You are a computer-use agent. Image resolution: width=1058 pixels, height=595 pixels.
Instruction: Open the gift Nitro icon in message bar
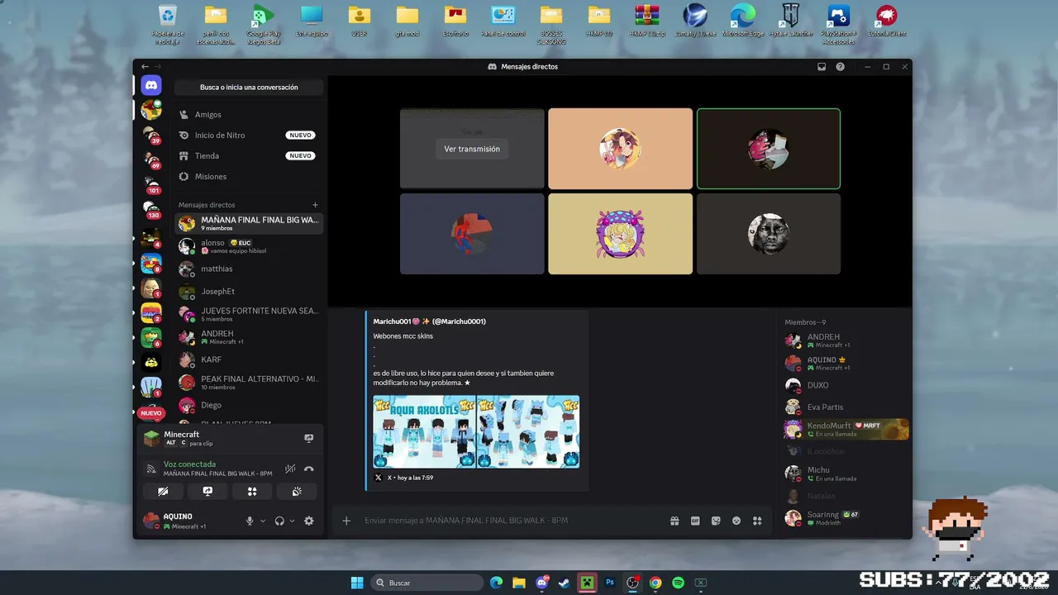point(674,521)
